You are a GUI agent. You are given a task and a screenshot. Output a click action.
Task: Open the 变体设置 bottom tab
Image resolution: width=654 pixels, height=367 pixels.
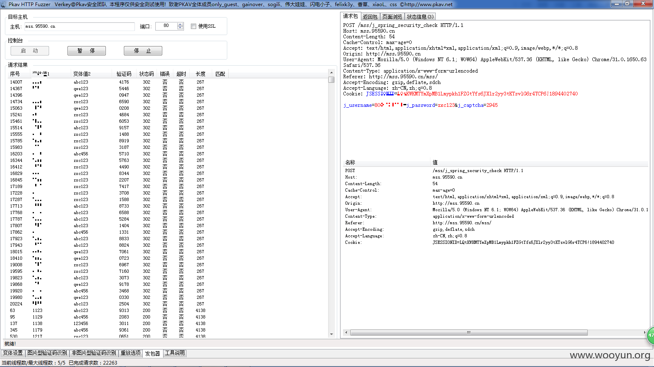point(13,353)
